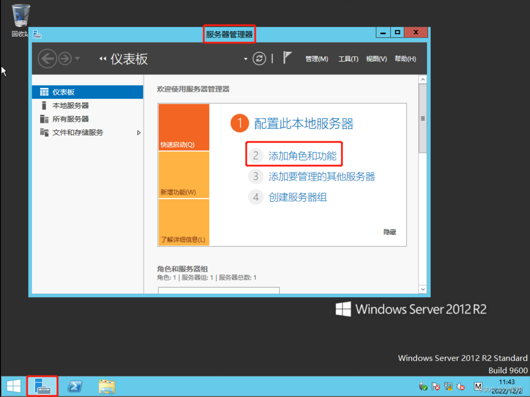Image resolution: width=530 pixels, height=397 pixels.
Task: Open the Recycle Bin desktop icon
Action: [21, 20]
